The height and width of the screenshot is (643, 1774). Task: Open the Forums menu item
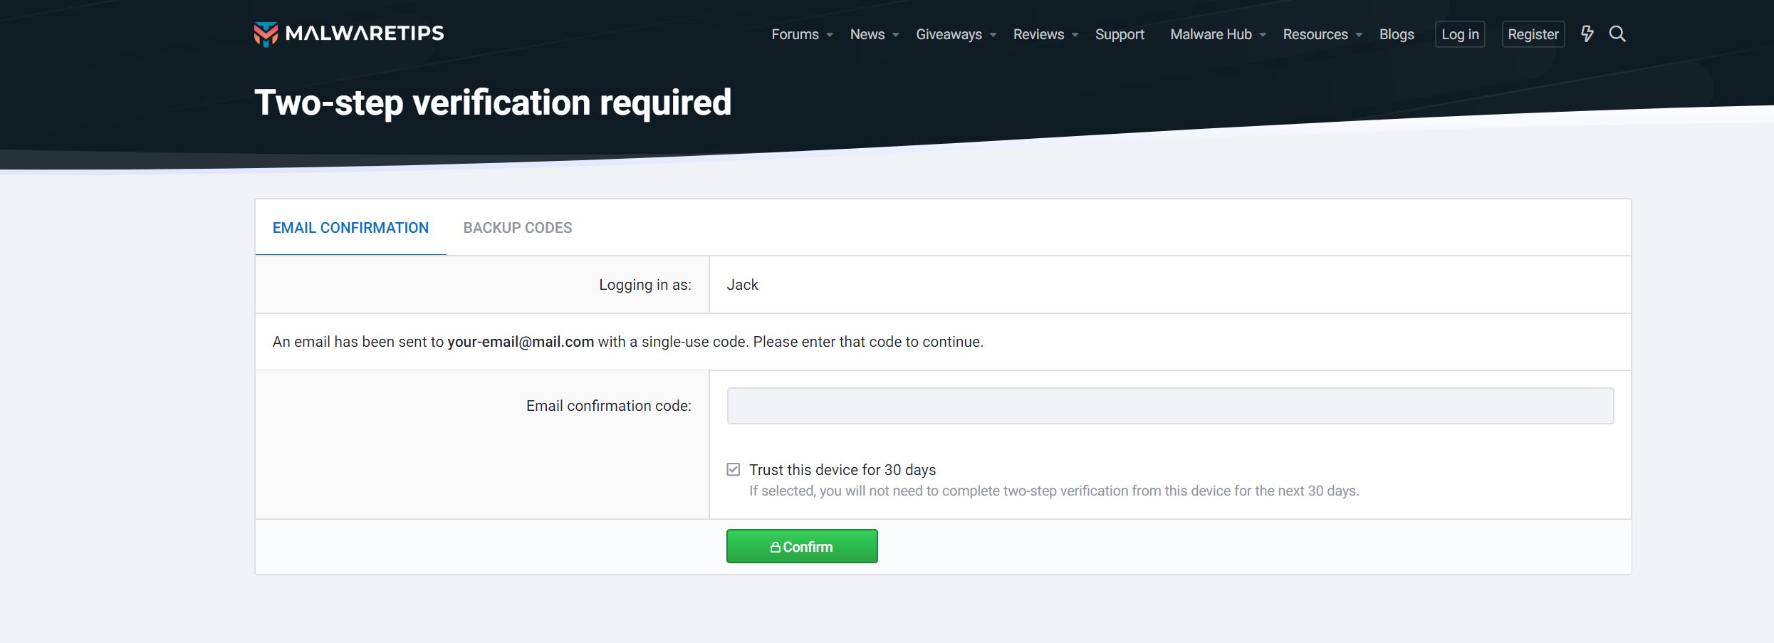pos(795,34)
